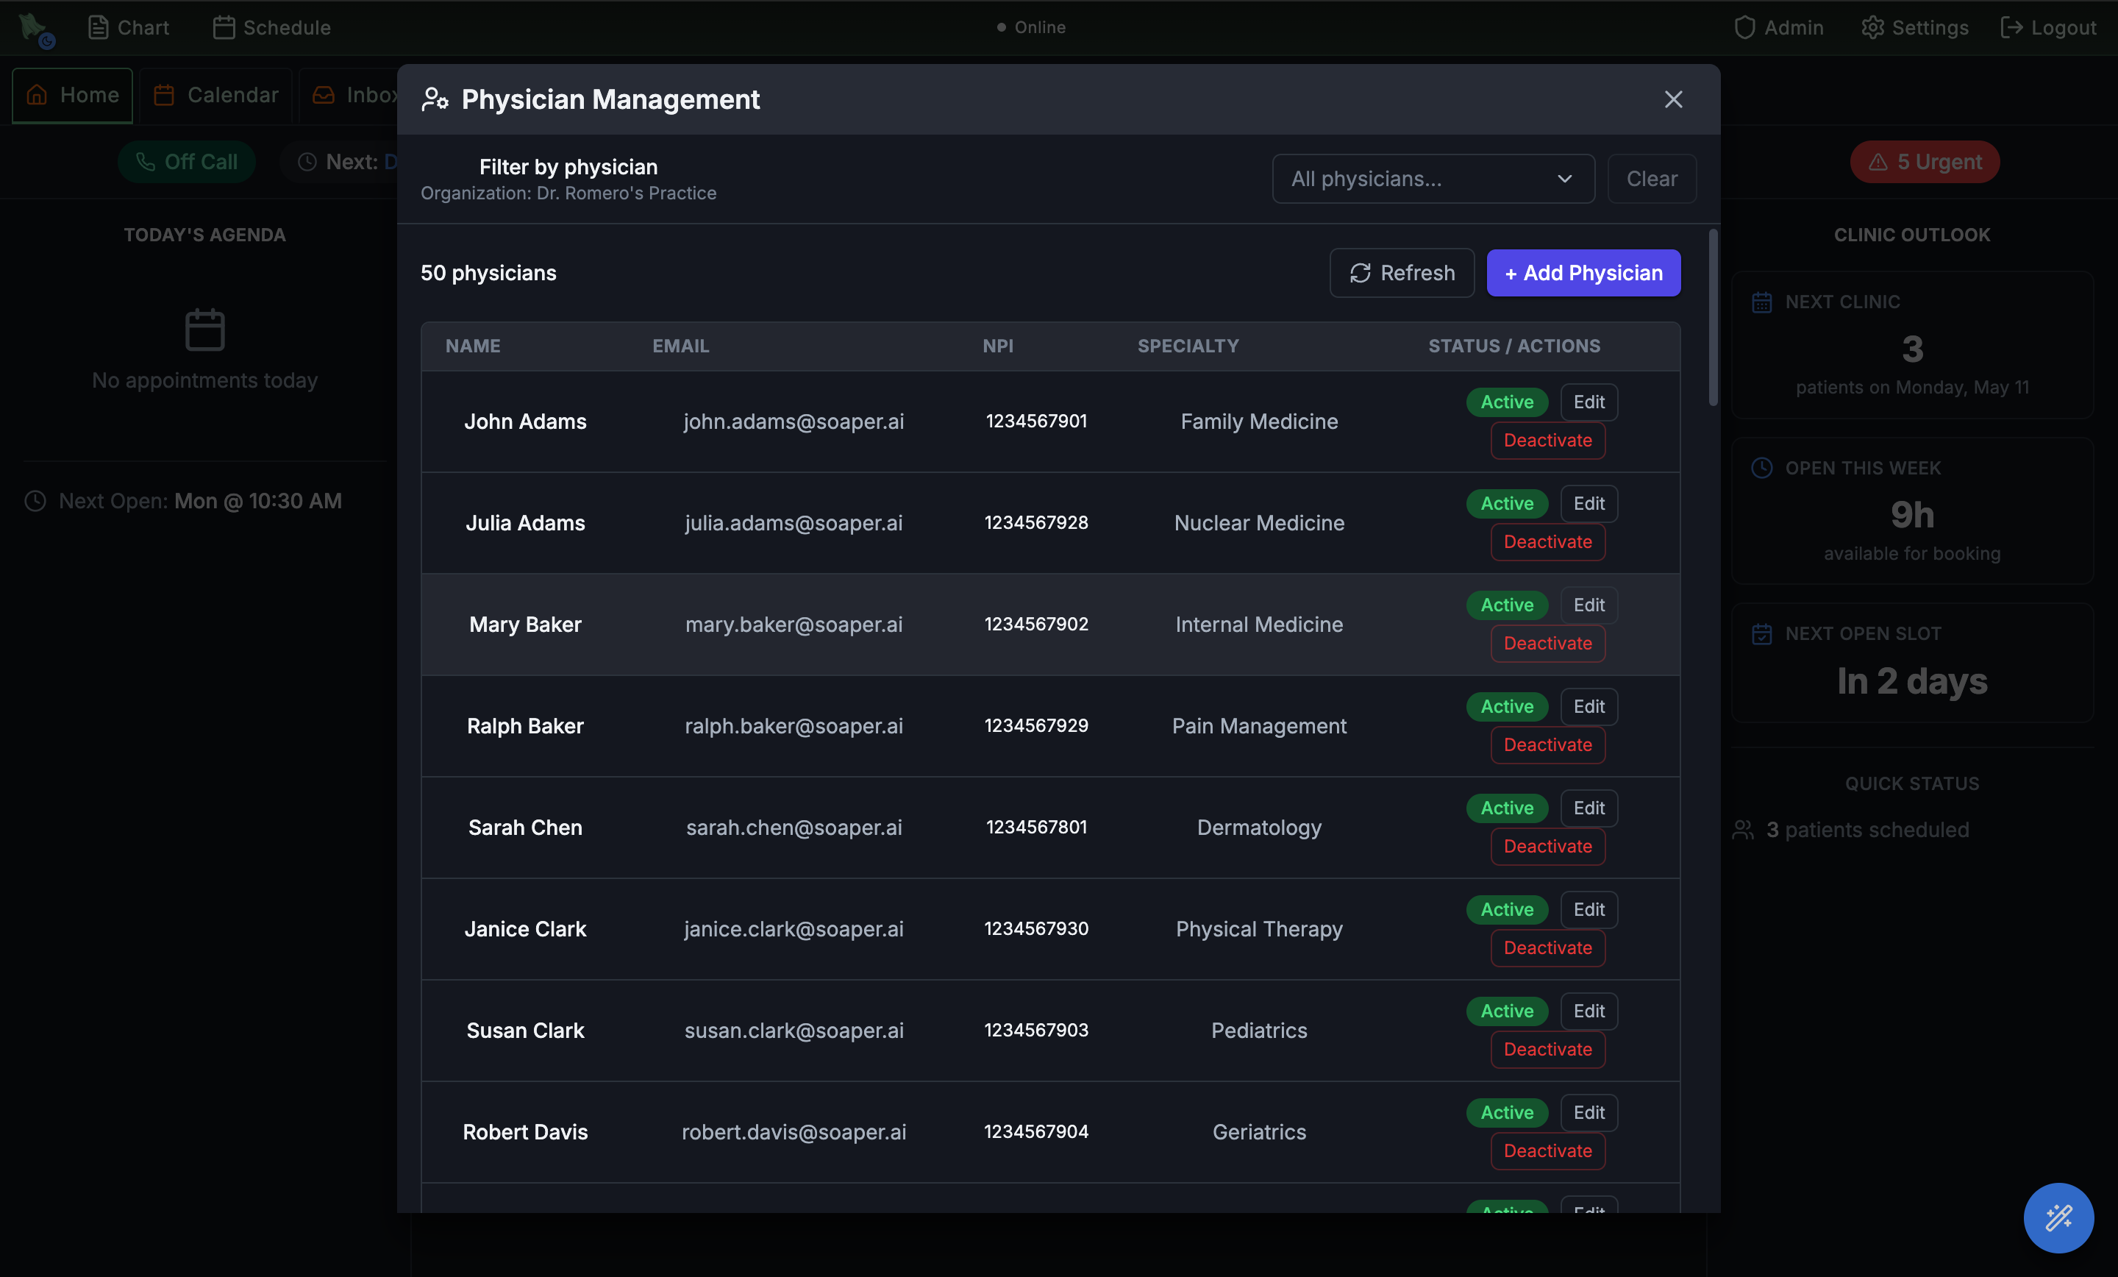Edit Mary Baker's record
The image size is (2118, 1277).
tap(1588, 605)
